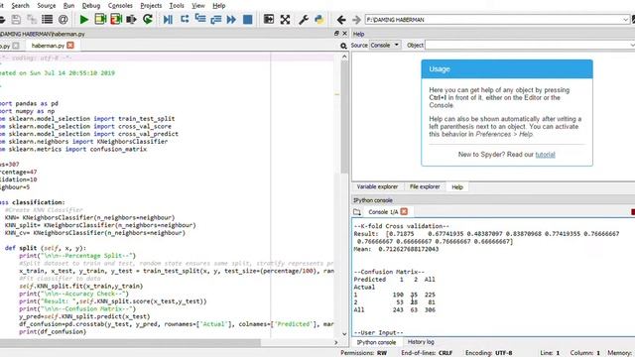635x357 pixels.
Task: Switch to IPython console bottom tab
Action: (376, 342)
